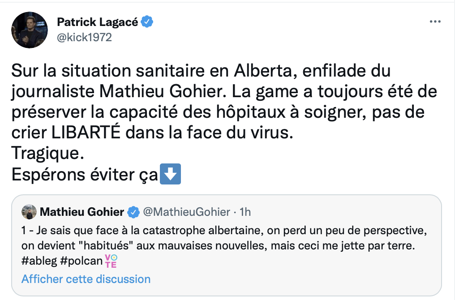The image size is (455, 300).
Task: Click the colorful VOTE hashtag emoji
Action: coord(111,261)
